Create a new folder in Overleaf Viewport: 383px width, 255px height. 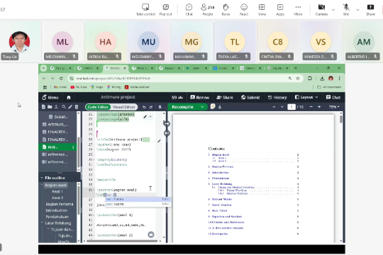click(x=50, y=107)
